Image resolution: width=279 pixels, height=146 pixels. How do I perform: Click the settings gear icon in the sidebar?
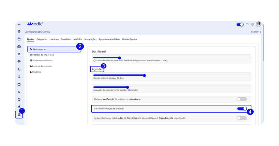coord(19,115)
